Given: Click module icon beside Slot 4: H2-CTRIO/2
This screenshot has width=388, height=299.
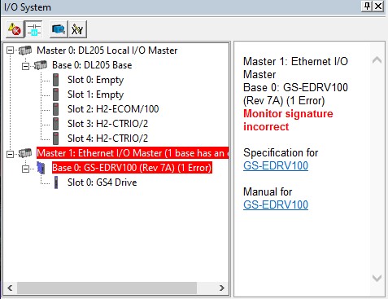Looking at the screenshot, I should pos(56,139).
